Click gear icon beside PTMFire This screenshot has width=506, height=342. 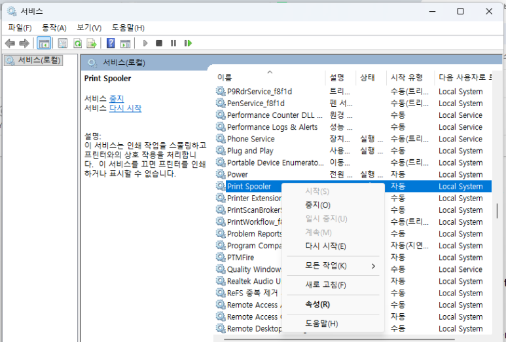point(221,257)
